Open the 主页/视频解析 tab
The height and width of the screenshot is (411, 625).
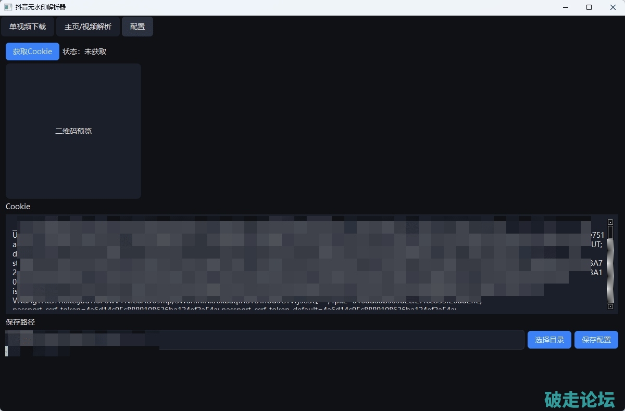[x=88, y=27]
